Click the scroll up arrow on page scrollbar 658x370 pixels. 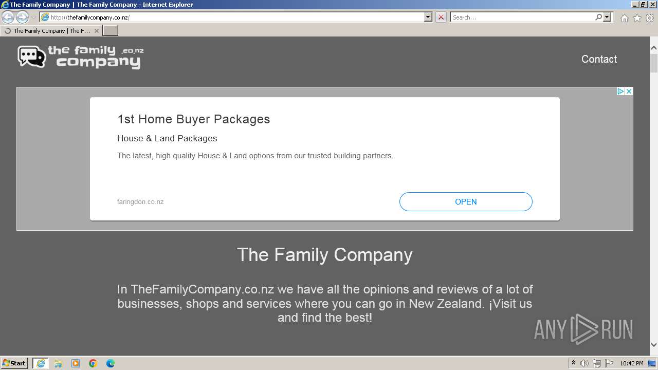[x=654, y=48]
